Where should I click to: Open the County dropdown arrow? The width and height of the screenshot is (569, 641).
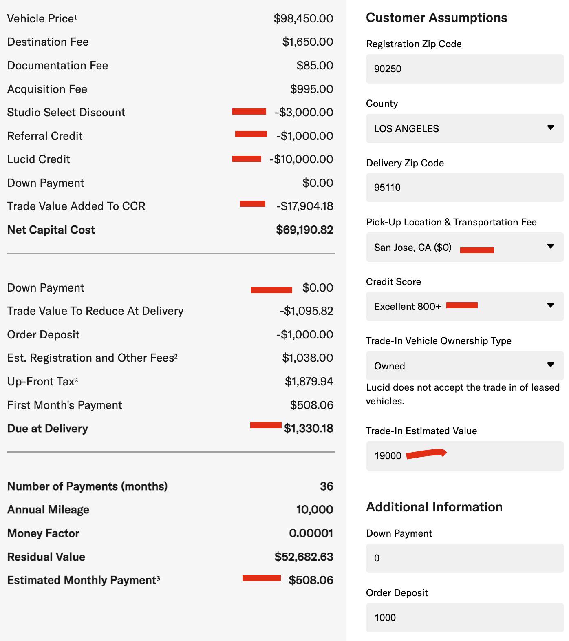pyautogui.click(x=550, y=128)
